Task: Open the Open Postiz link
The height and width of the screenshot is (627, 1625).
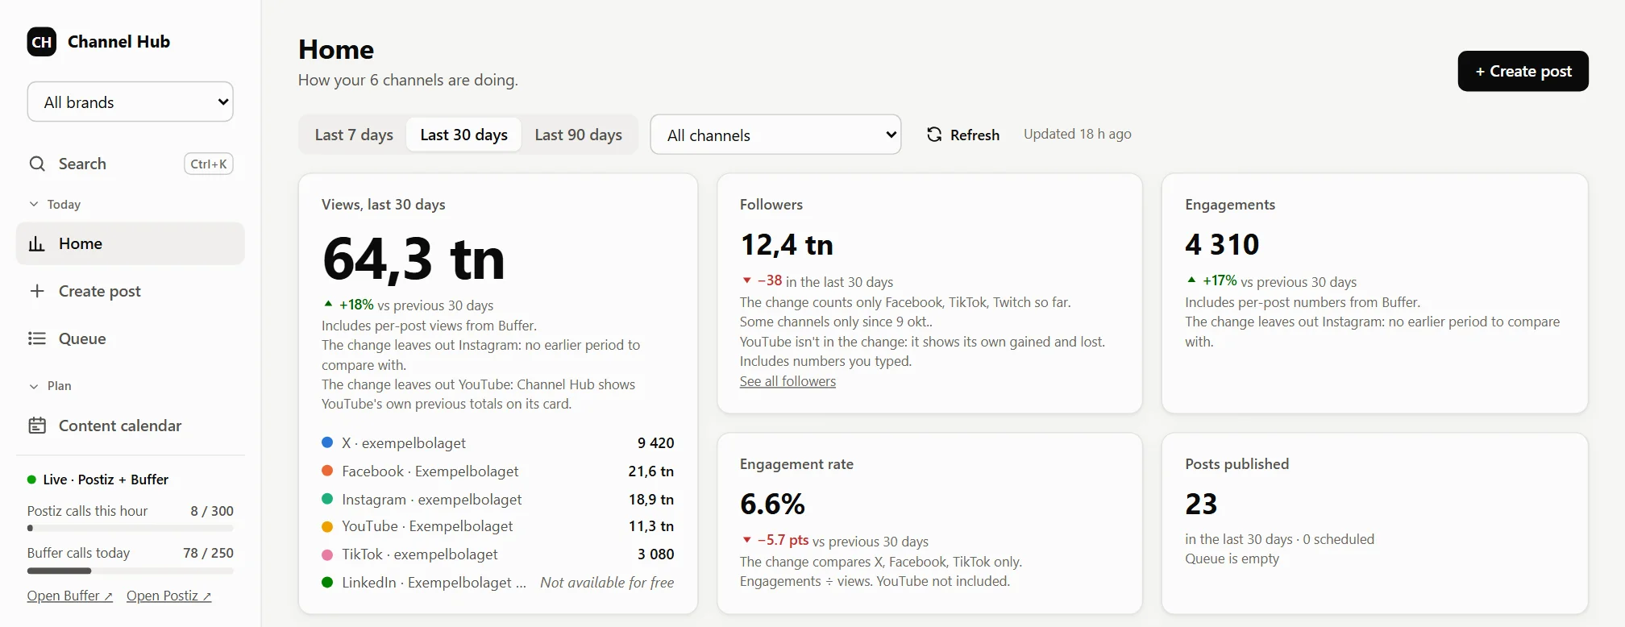Action: (x=168, y=596)
